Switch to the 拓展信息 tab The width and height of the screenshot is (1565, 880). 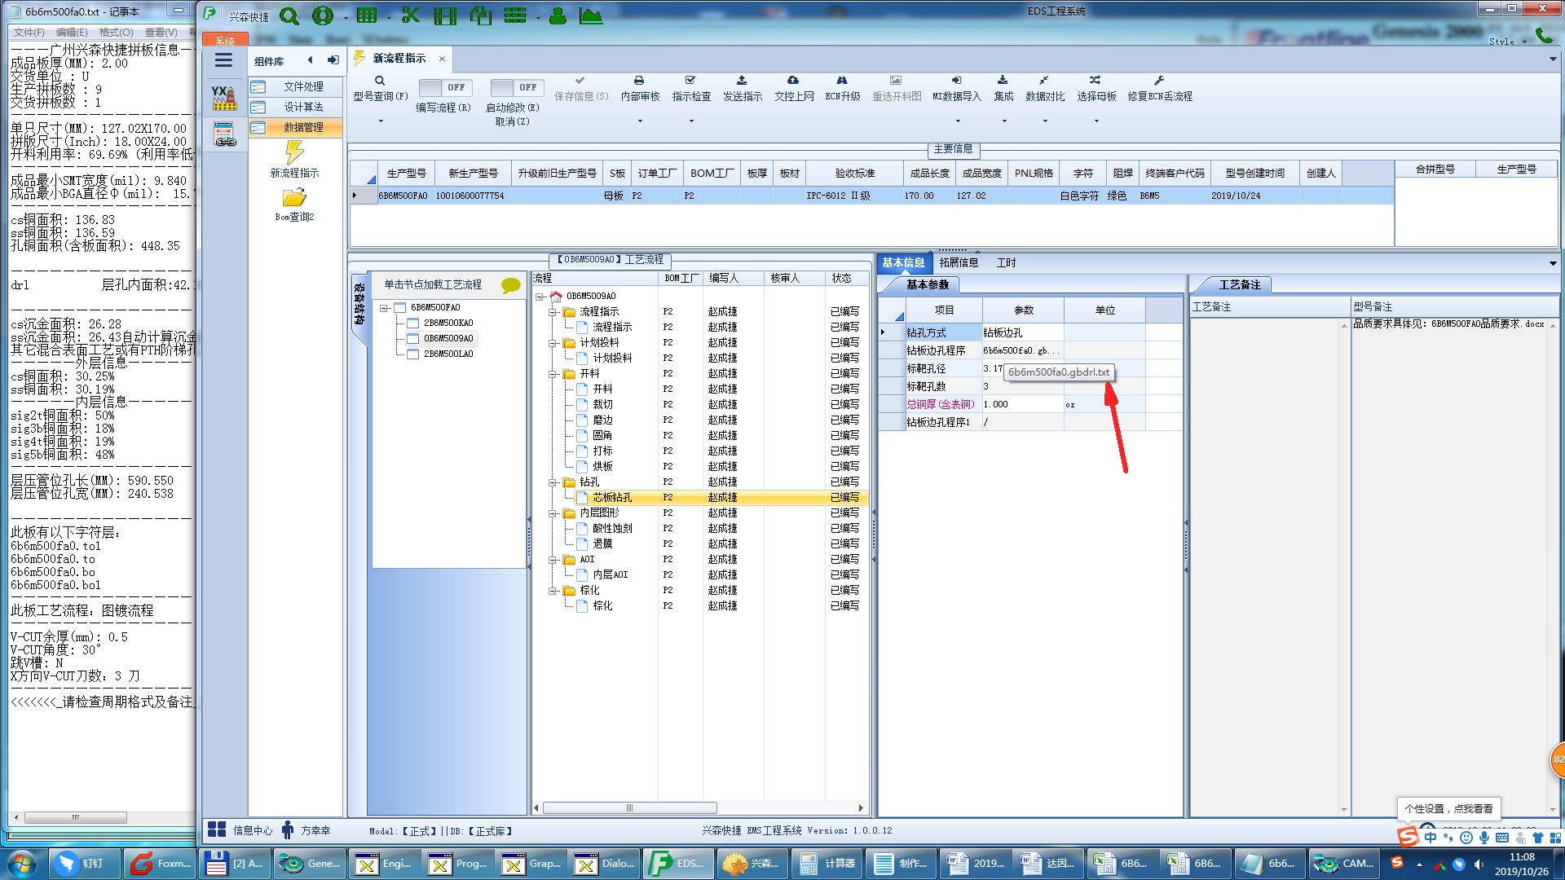click(x=958, y=262)
